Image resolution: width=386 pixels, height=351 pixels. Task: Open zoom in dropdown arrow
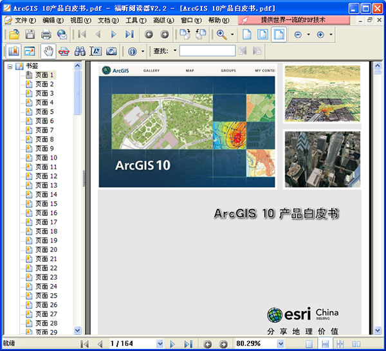331,35
